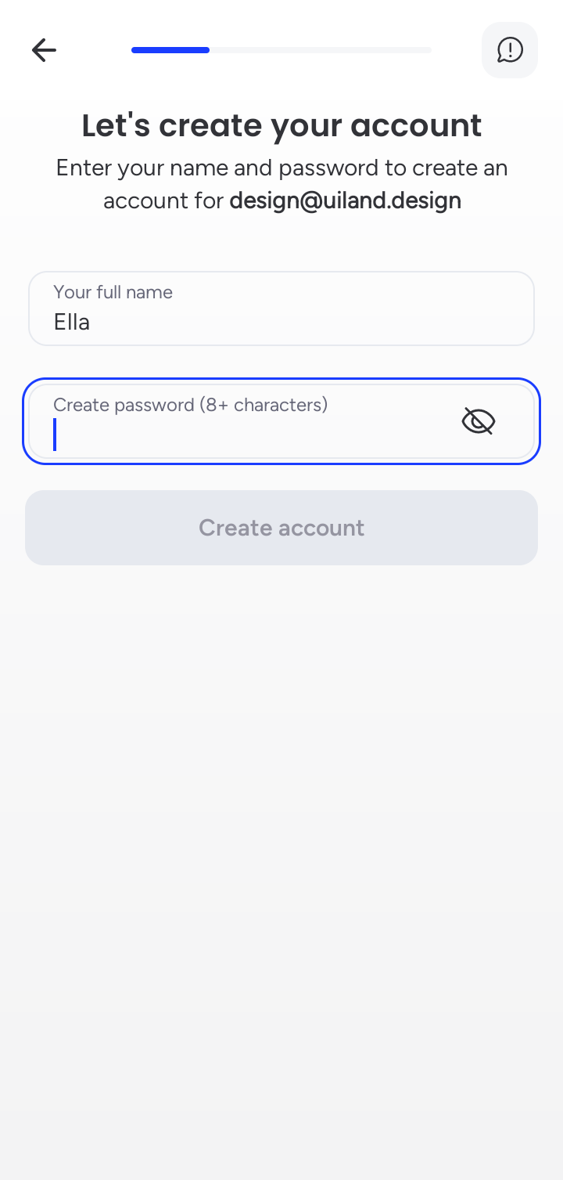Select the design@uiland.design email text

pos(345,200)
